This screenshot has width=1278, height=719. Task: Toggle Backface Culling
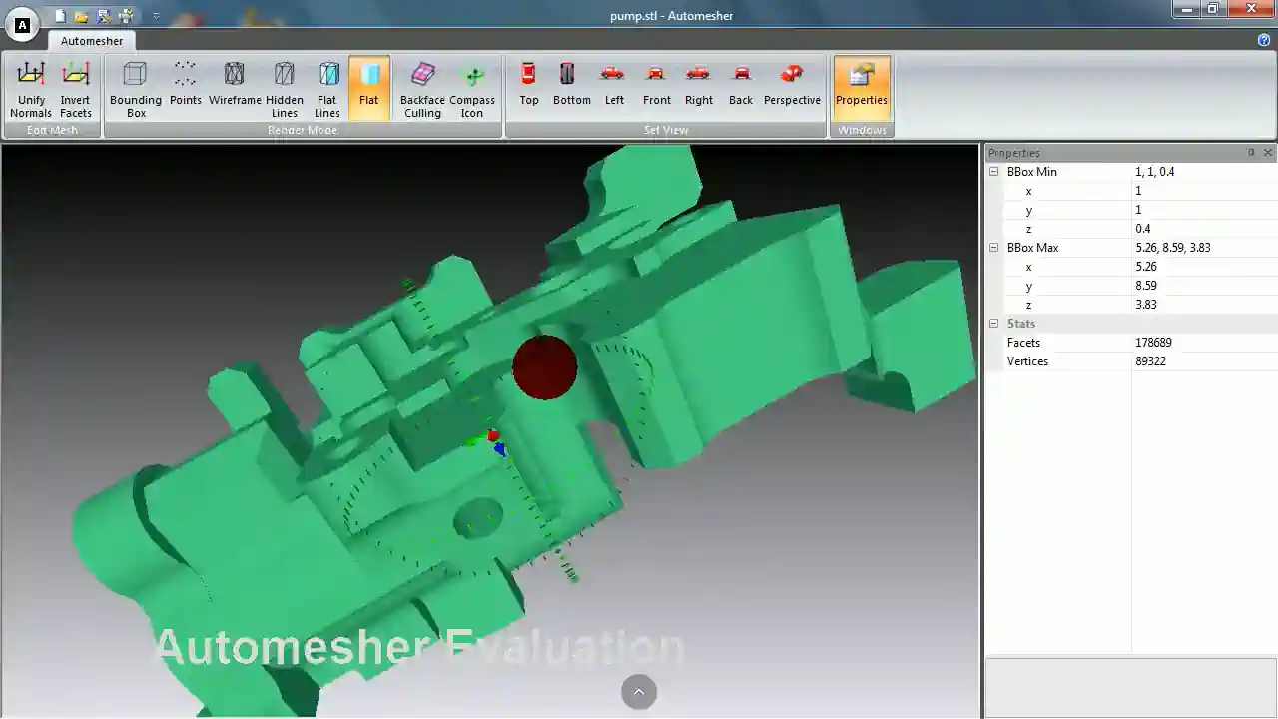click(422, 87)
